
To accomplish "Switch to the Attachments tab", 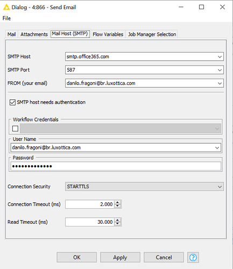I will point(34,34).
